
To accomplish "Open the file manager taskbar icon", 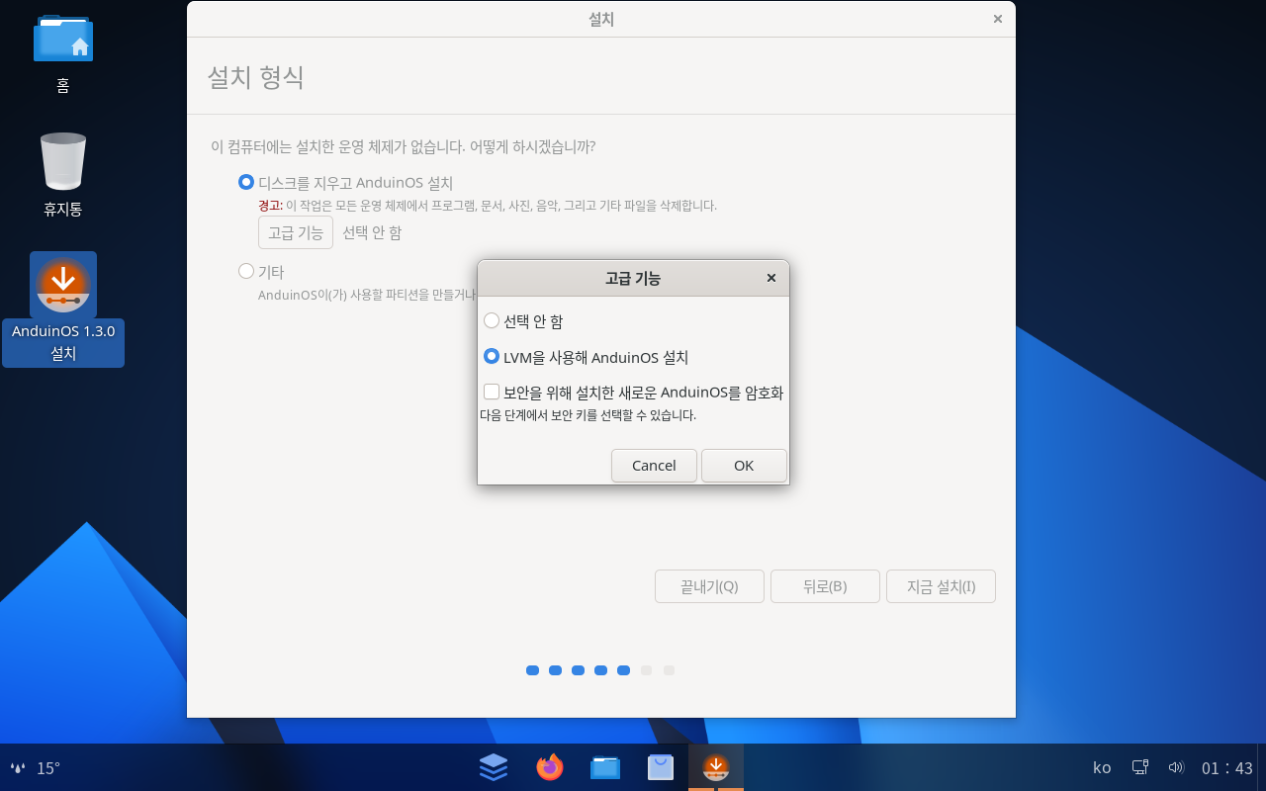I will 605,767.
